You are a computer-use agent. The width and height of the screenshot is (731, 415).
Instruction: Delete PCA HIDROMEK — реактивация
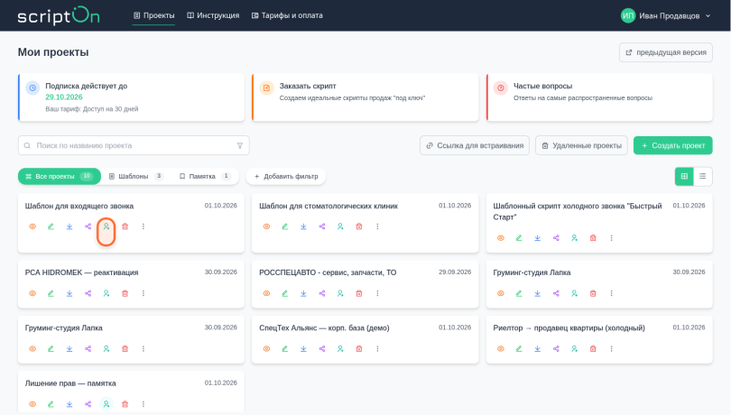125,293
